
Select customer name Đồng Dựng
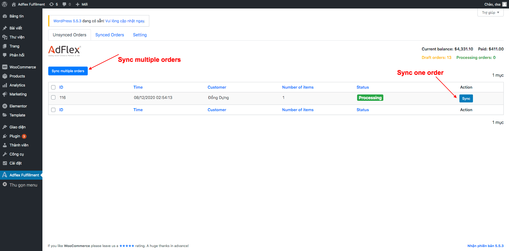(218, 98)
